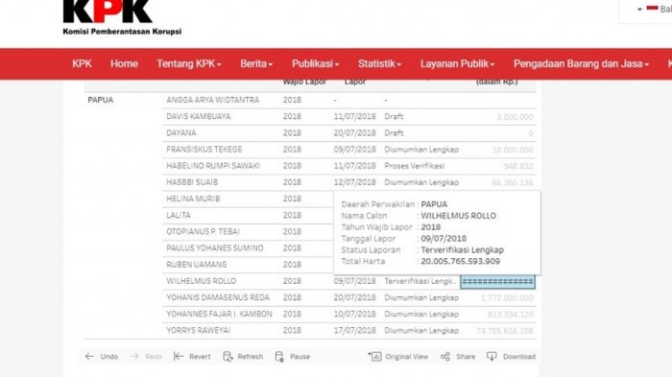The image size is (672, 377).
Task: Select row YOHANIS DAMASENUS REDA
Action: pos(218,297)
